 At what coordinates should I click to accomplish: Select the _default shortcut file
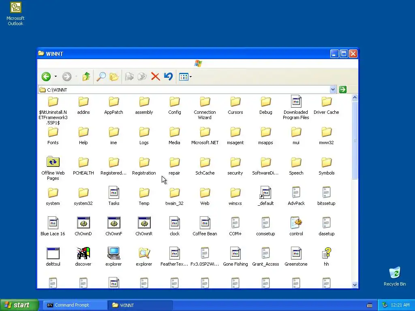pos(266,196)
